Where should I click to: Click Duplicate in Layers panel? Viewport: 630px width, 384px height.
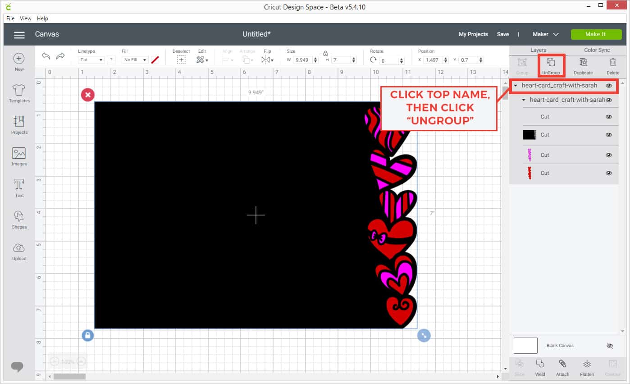click(583, 66)
